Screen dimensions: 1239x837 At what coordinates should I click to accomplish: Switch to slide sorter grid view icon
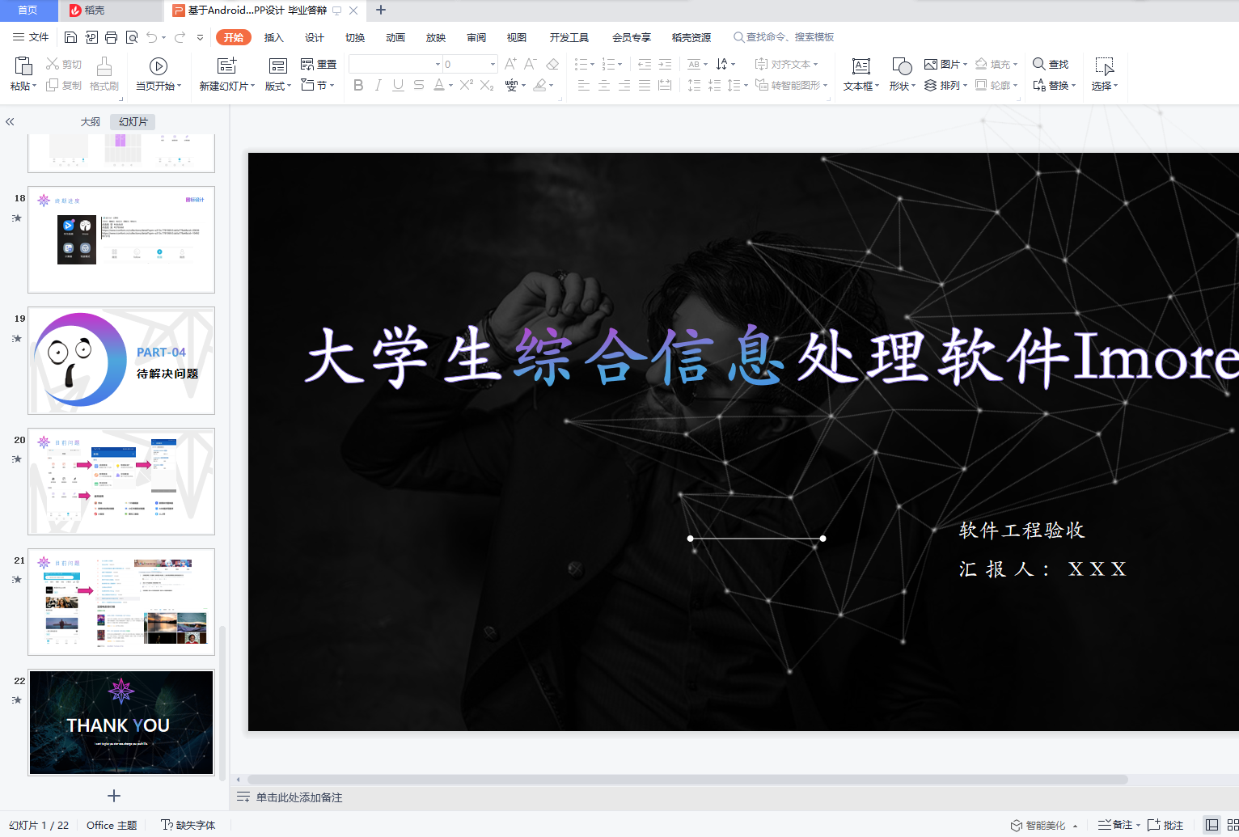click(x=1233, y=825)
